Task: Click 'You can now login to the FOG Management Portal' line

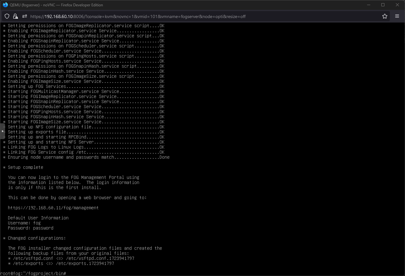Action: tap(74, 177)
